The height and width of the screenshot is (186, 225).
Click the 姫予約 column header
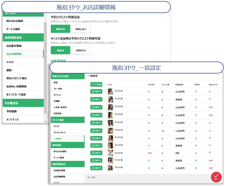[197, 85]
